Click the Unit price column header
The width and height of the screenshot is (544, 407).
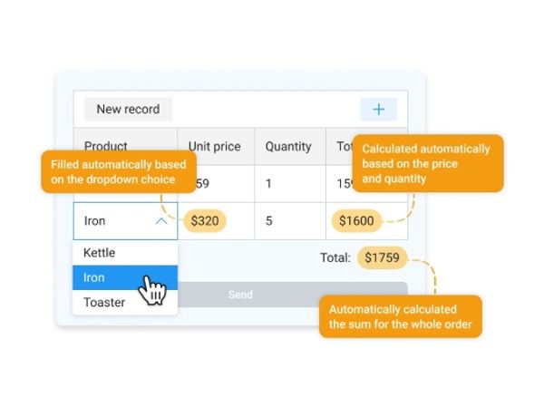click(214, 146)
